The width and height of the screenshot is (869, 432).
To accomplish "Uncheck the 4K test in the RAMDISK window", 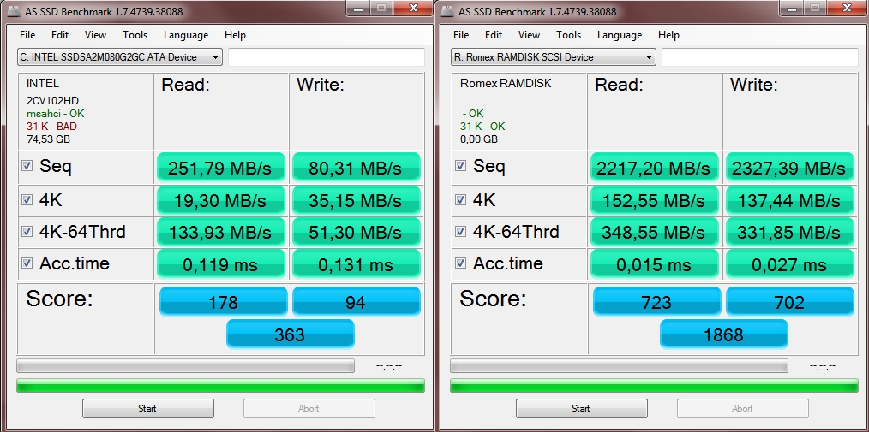I will [x=461, y=199].
